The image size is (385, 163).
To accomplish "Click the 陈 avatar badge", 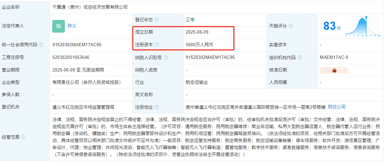I will [x=59, y=26].
